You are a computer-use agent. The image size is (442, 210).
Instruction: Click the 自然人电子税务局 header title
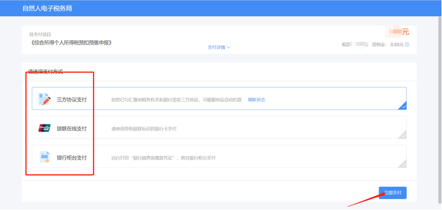pos(47,8)
